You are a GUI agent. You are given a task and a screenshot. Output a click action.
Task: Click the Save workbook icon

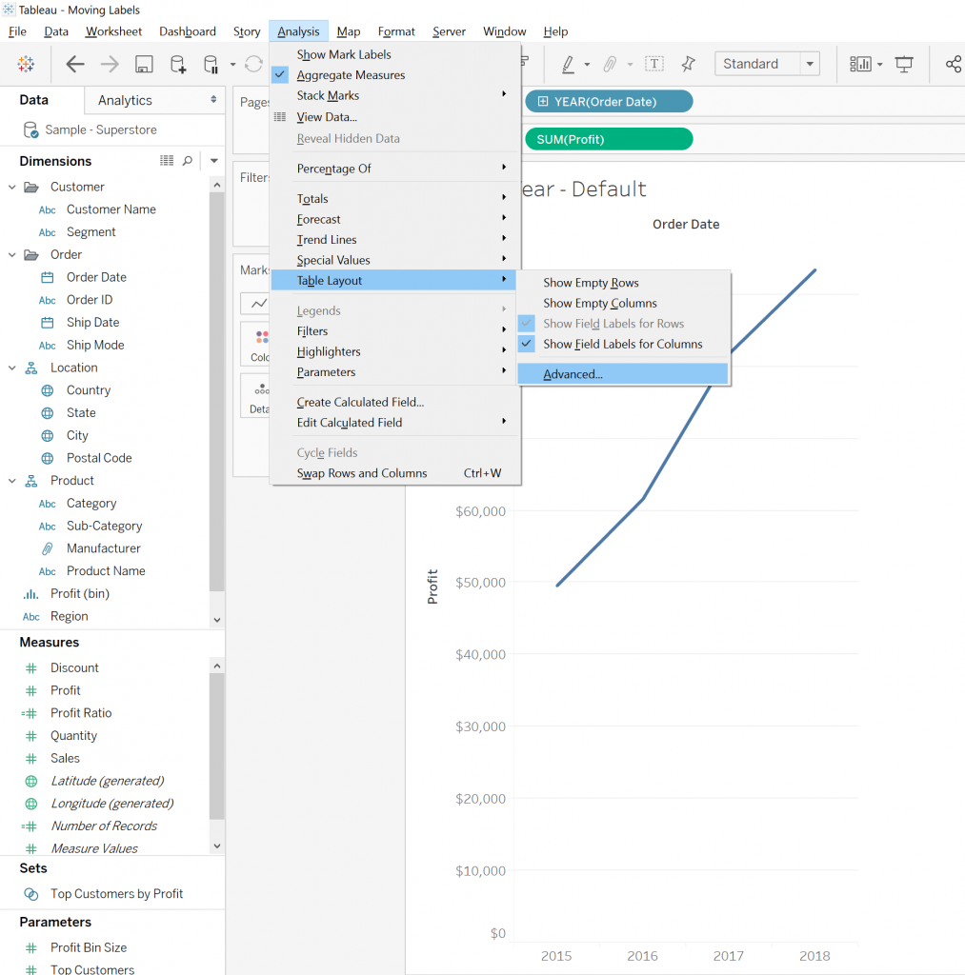[143, 64]
